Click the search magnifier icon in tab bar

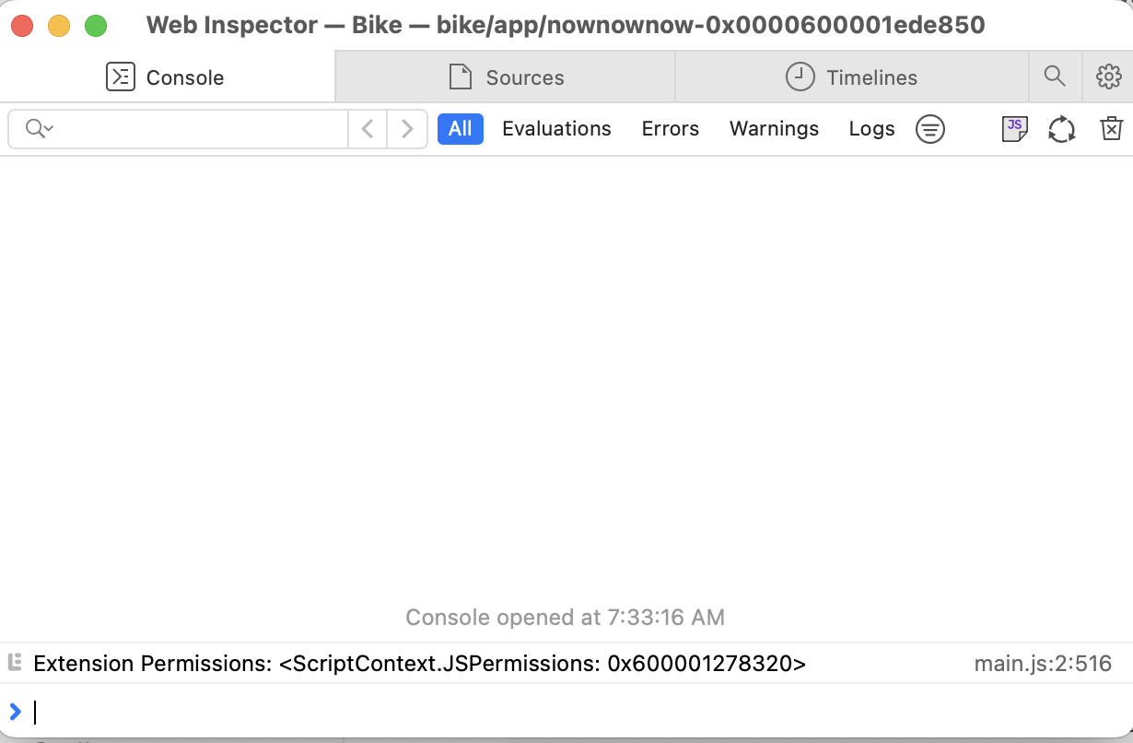(x=1055, y=77)
